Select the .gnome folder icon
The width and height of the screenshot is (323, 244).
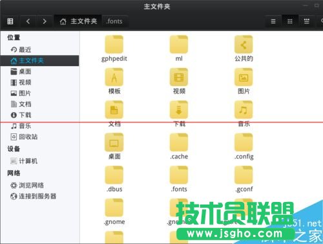point(114,208)
